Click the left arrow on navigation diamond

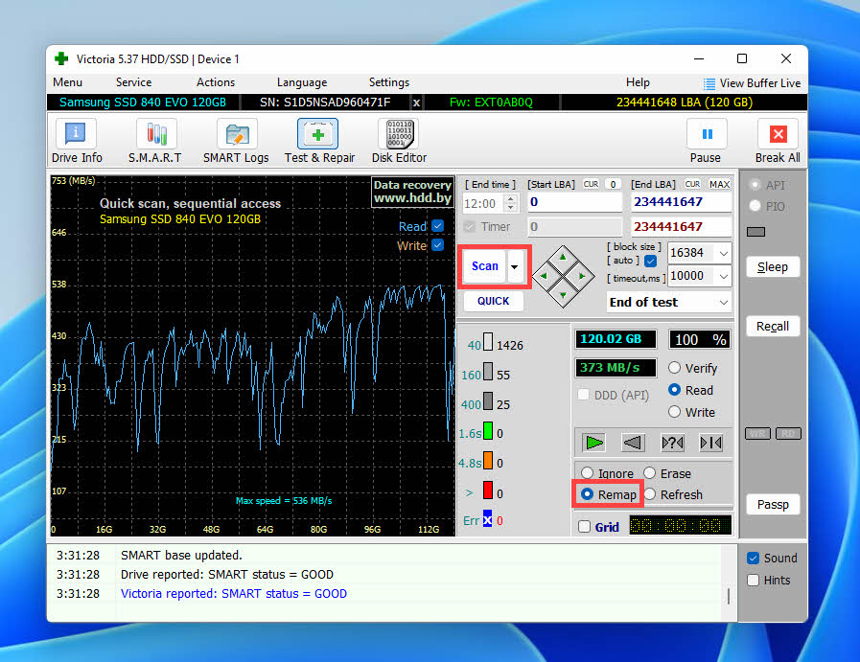point(543,276)
